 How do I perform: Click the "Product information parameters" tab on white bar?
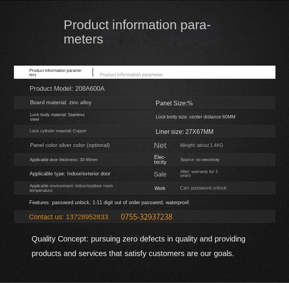click(x=55, y=72)
